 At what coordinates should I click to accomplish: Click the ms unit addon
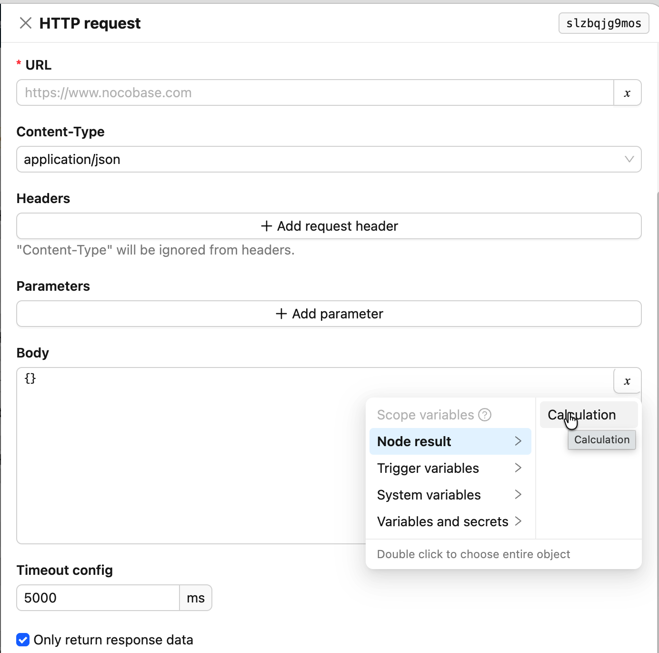point(196,598)
